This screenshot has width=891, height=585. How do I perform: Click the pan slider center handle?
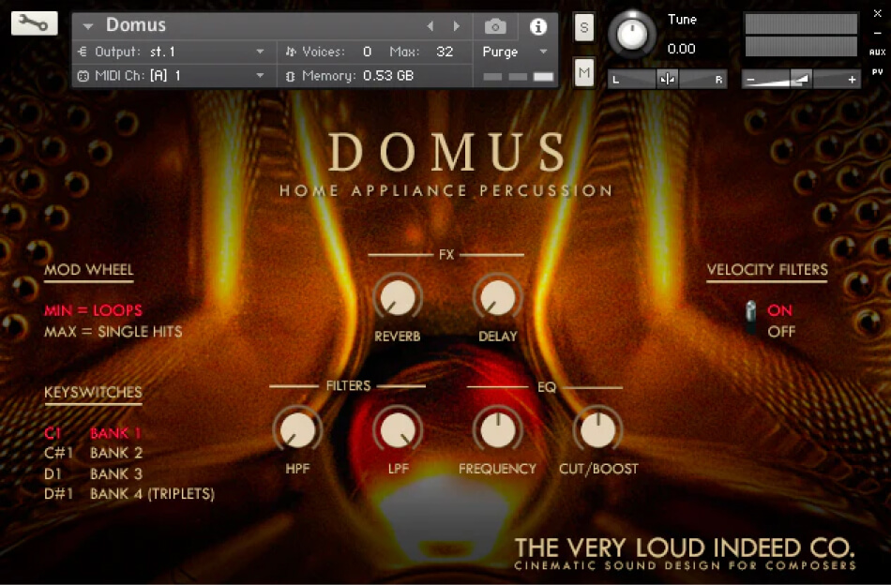point(667,79)
